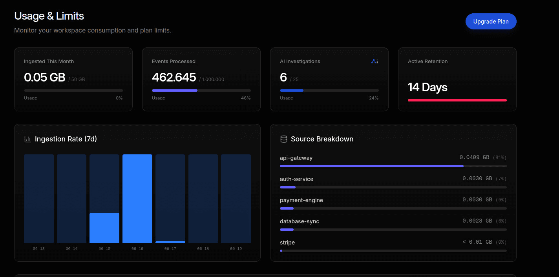Click the api-gateway source label
Viewport: 559px width, 277px height.
click(296, 158)
